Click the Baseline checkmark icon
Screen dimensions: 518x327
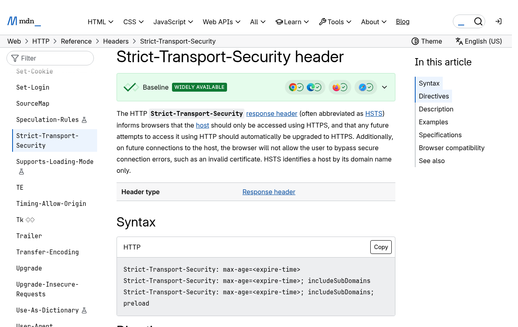pyautogui.click(x=131, y=87)
